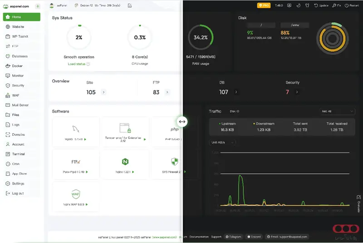363x243 pixels.
Task: Click the light/dark comparison slider handle
Action: tap(182, 122)
